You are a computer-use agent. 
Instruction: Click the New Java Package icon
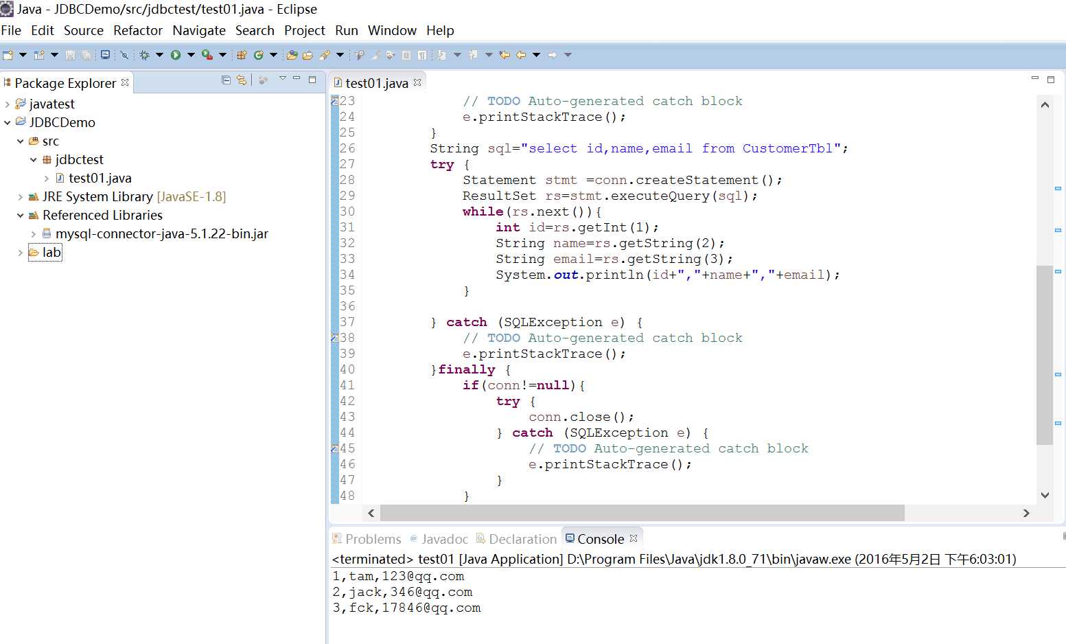pyautogui.click(x=241, y=55)
